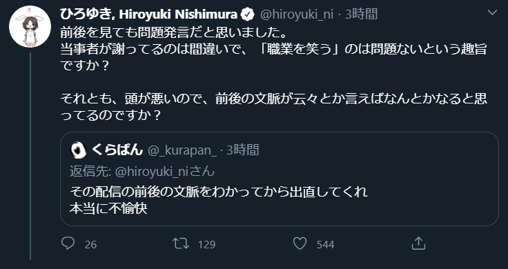Like the tweet with the heart icon
Screen dimensions: 508x269
300,243
